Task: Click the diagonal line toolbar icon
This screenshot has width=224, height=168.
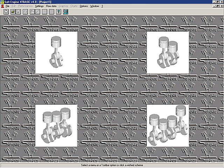Action: 38,12
